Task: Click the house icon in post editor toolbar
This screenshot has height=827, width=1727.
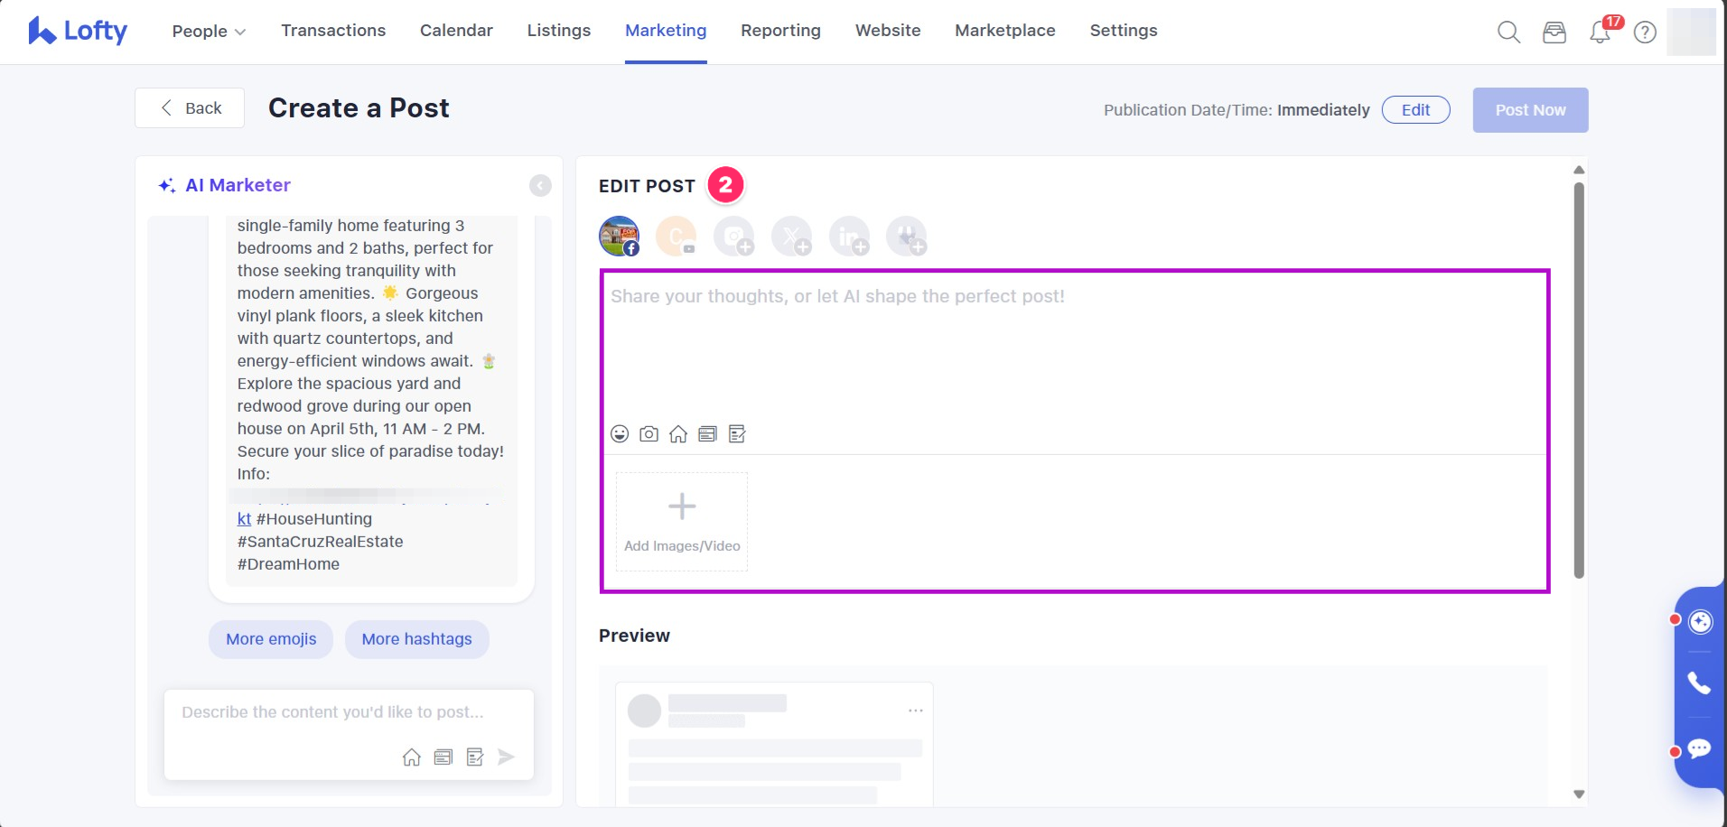Action: pos(678,434)
